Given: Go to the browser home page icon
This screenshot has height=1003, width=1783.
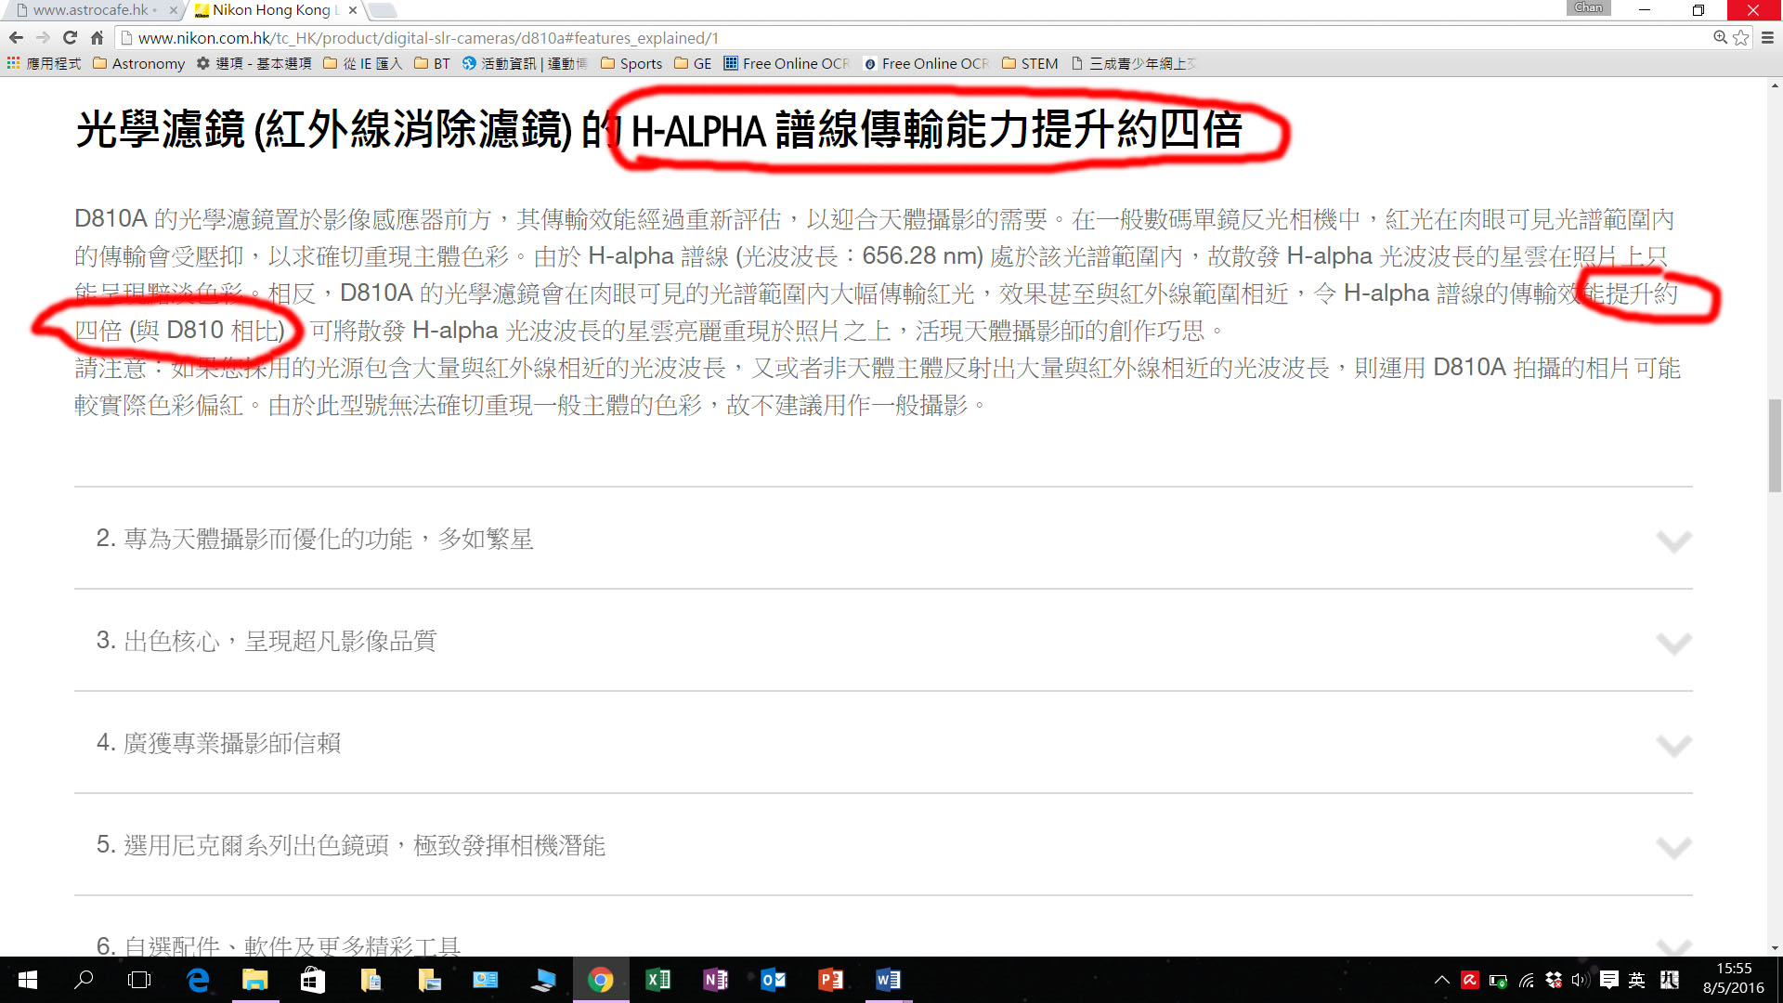Looking at the screenshot, I should pyautogui.click(x=97, y=38).
